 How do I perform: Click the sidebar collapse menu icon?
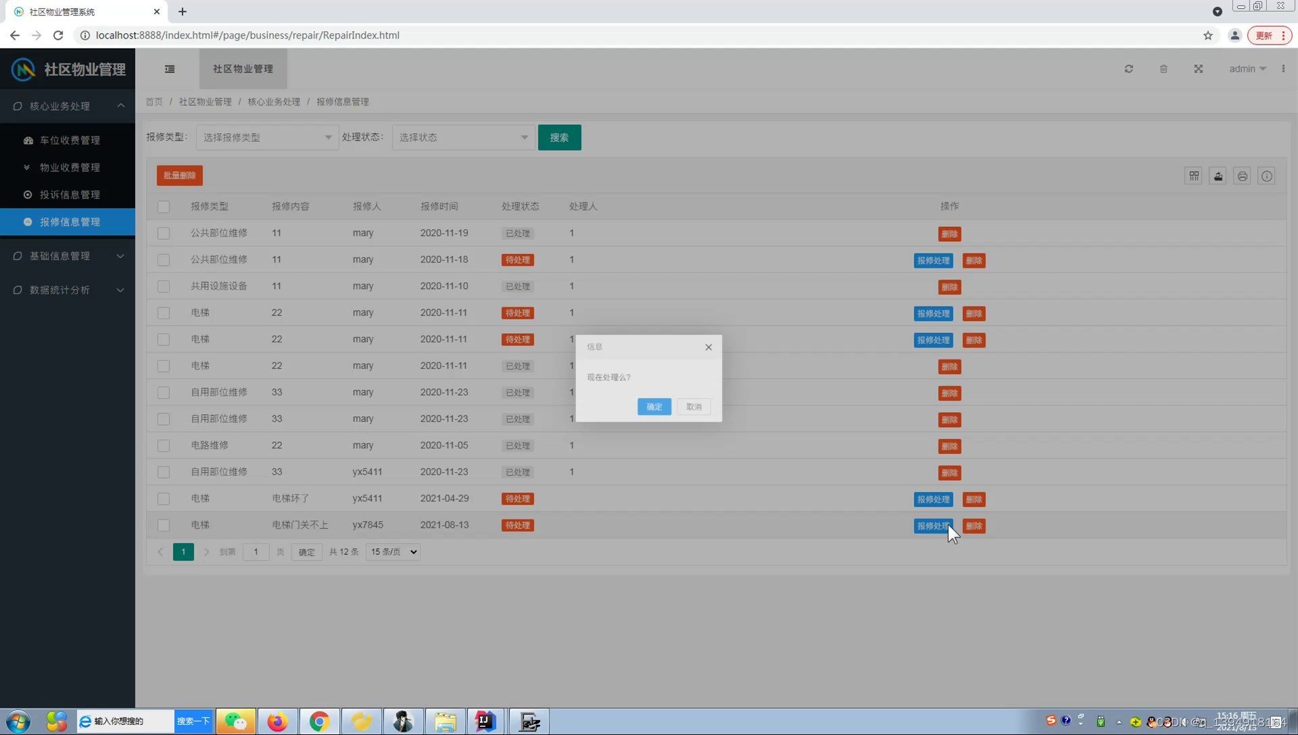[x=170, y=69]
